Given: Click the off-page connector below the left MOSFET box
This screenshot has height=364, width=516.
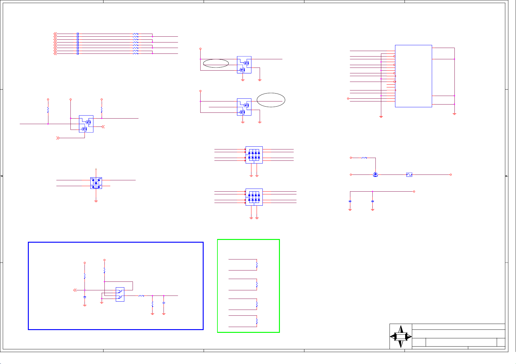Looking at the screenshot, I should tap(58, 138).
